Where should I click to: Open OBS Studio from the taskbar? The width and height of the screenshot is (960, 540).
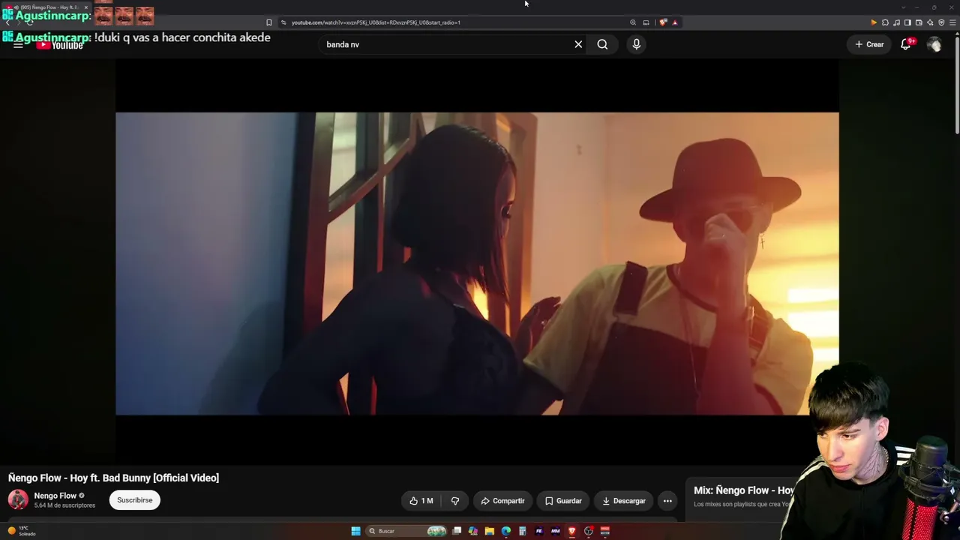coord(589,531)
